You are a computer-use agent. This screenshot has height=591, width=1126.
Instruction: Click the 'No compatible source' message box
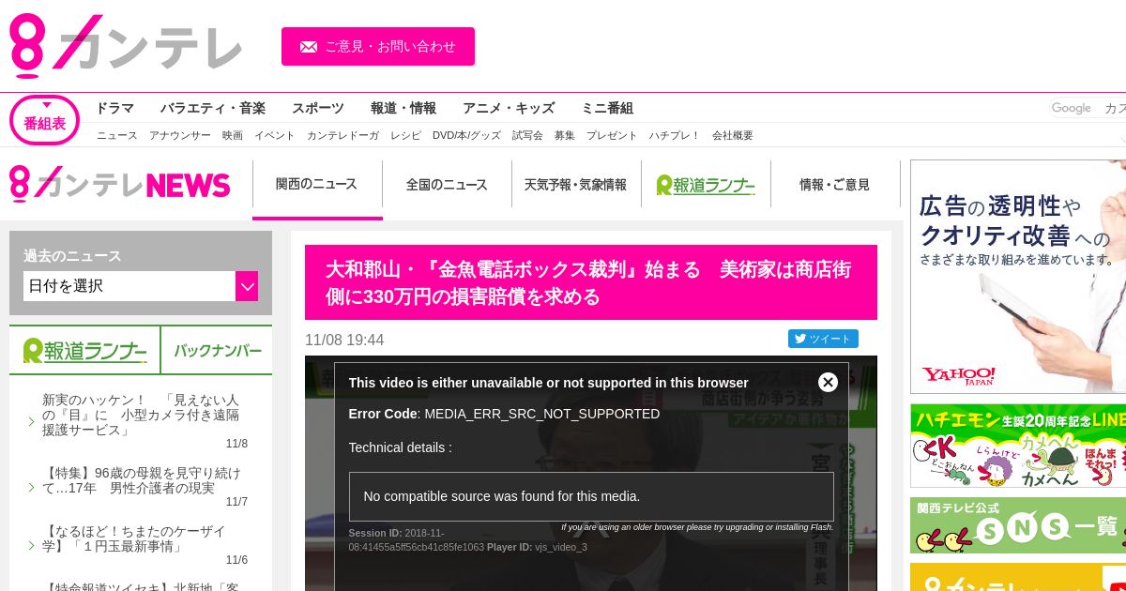[x=591, y=496]
